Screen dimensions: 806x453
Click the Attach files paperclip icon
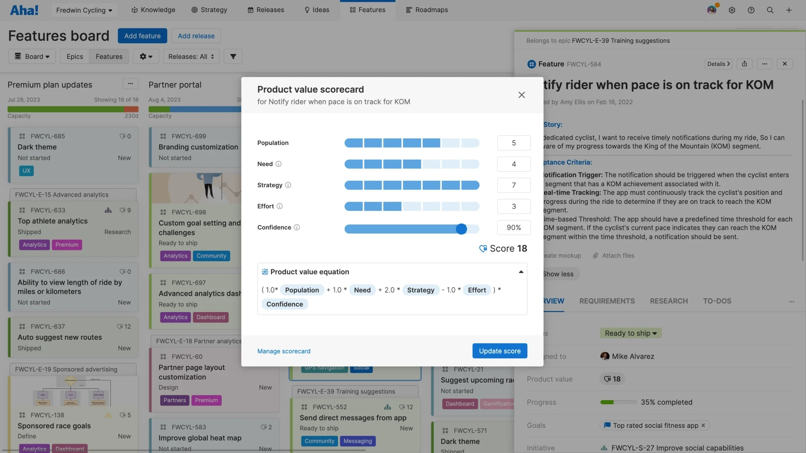coord(596,255)
